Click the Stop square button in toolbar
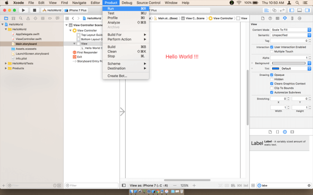 click(x=35, y=10)
